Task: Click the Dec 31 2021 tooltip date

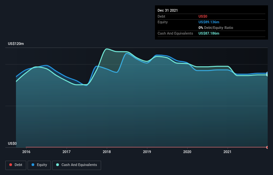Action: click(168, 10)
